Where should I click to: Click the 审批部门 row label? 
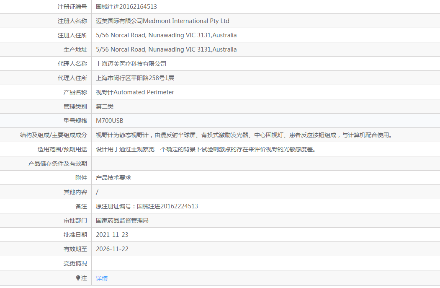pyautogui.click(x=75, y=221)
